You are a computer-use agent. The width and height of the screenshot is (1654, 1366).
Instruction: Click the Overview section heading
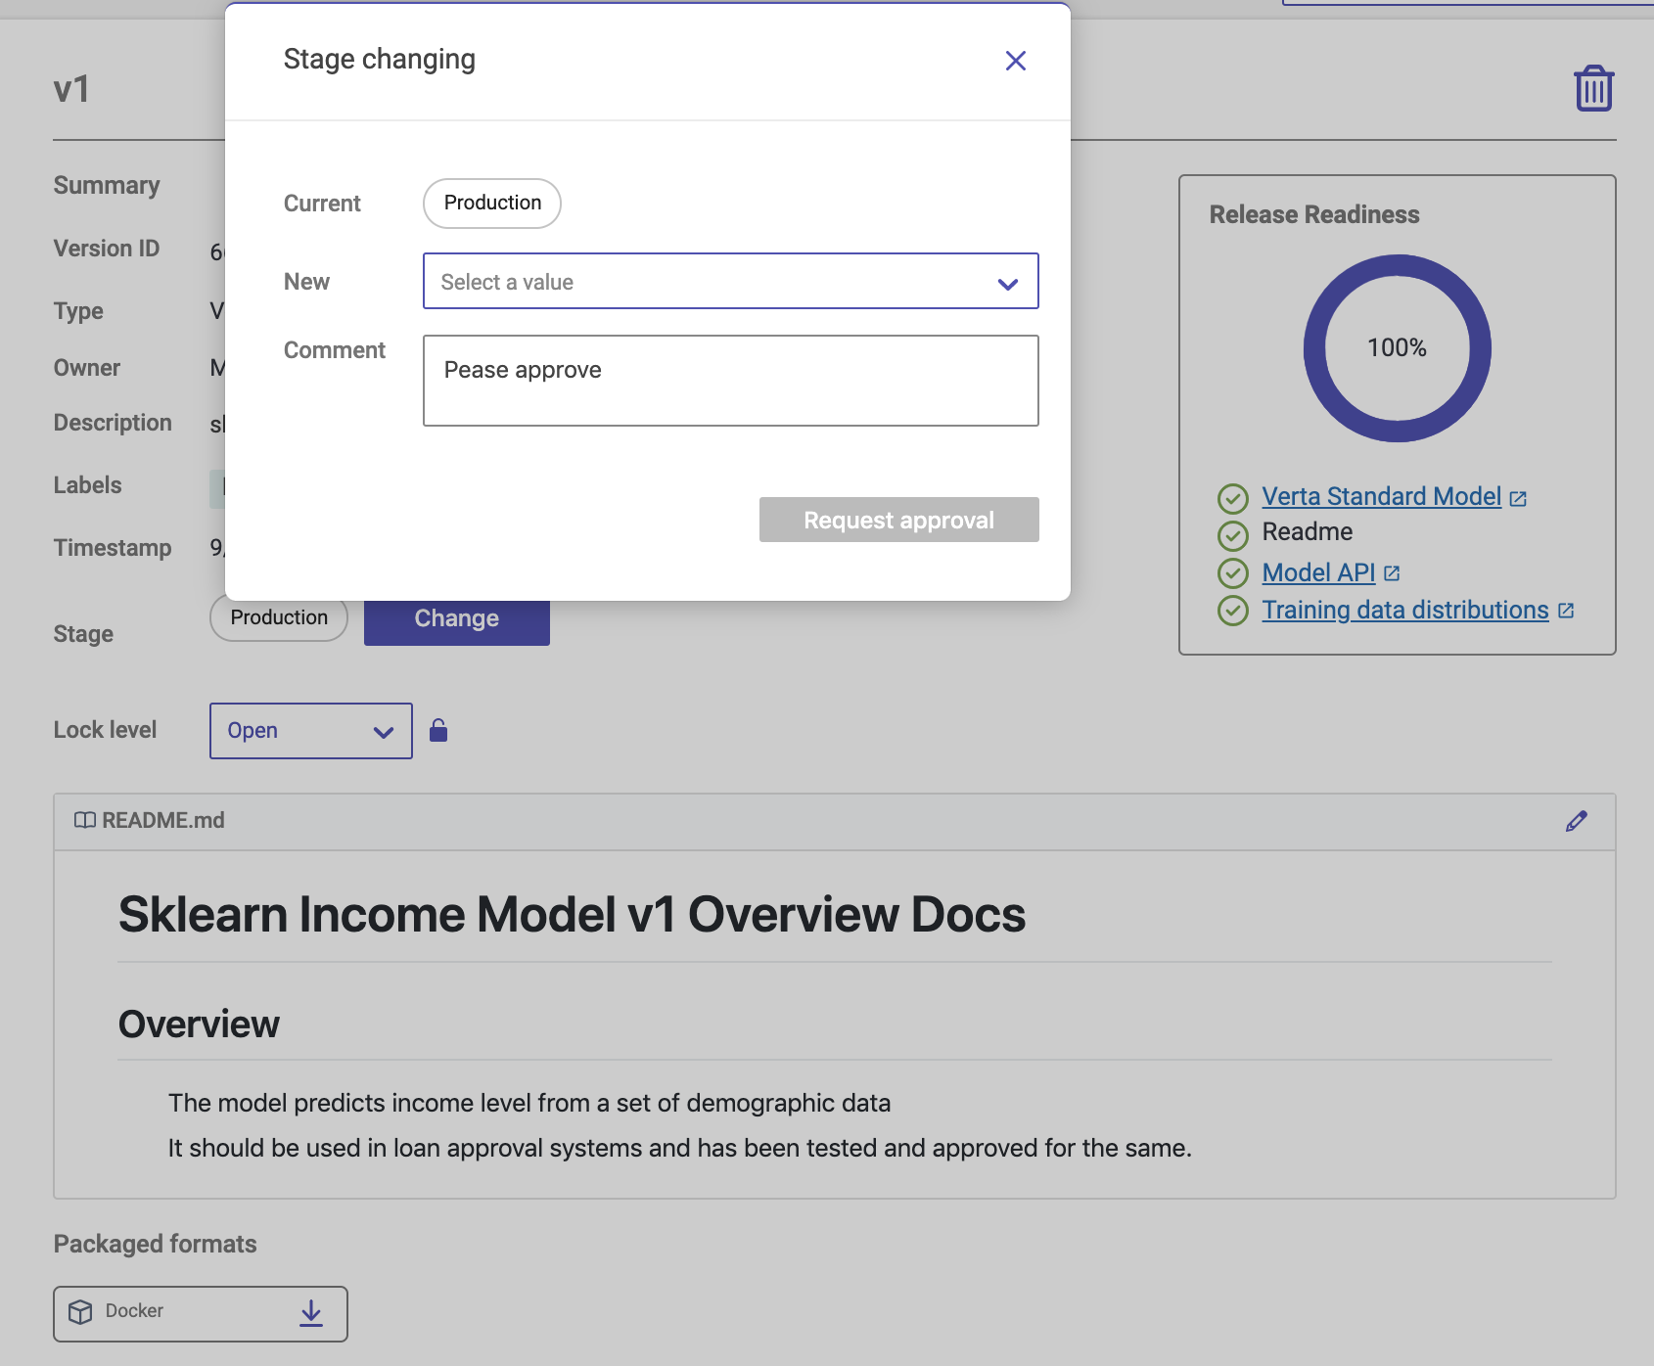coord(199,1024)
